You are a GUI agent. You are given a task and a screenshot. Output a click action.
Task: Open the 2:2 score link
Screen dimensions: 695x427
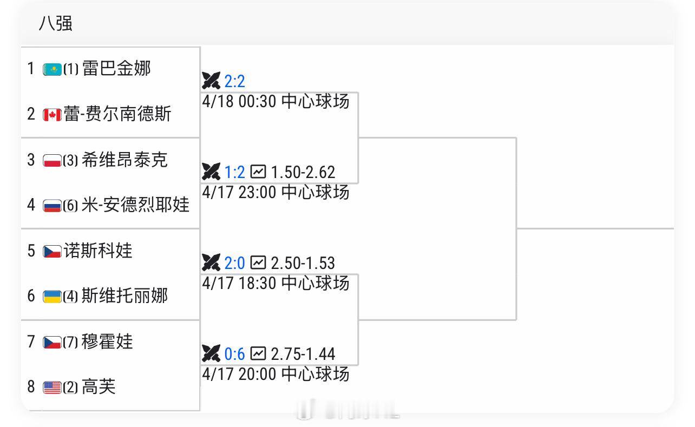pos(234,81)
